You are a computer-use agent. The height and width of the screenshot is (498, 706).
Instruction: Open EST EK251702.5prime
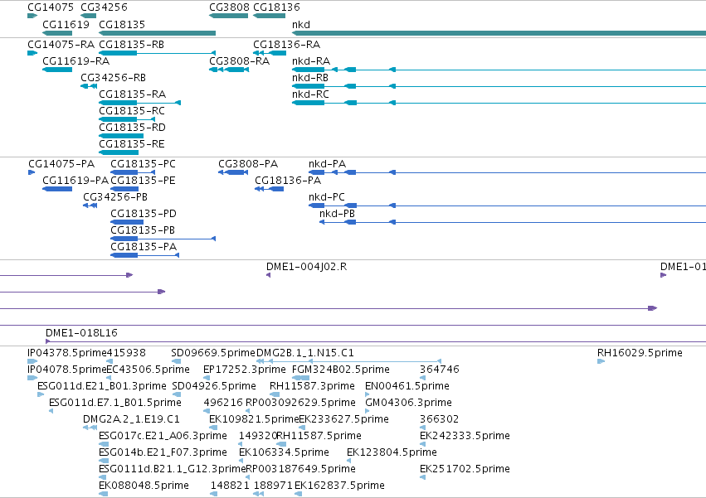[423, 477]
